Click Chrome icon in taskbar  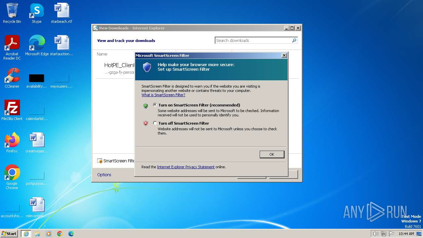60,234
